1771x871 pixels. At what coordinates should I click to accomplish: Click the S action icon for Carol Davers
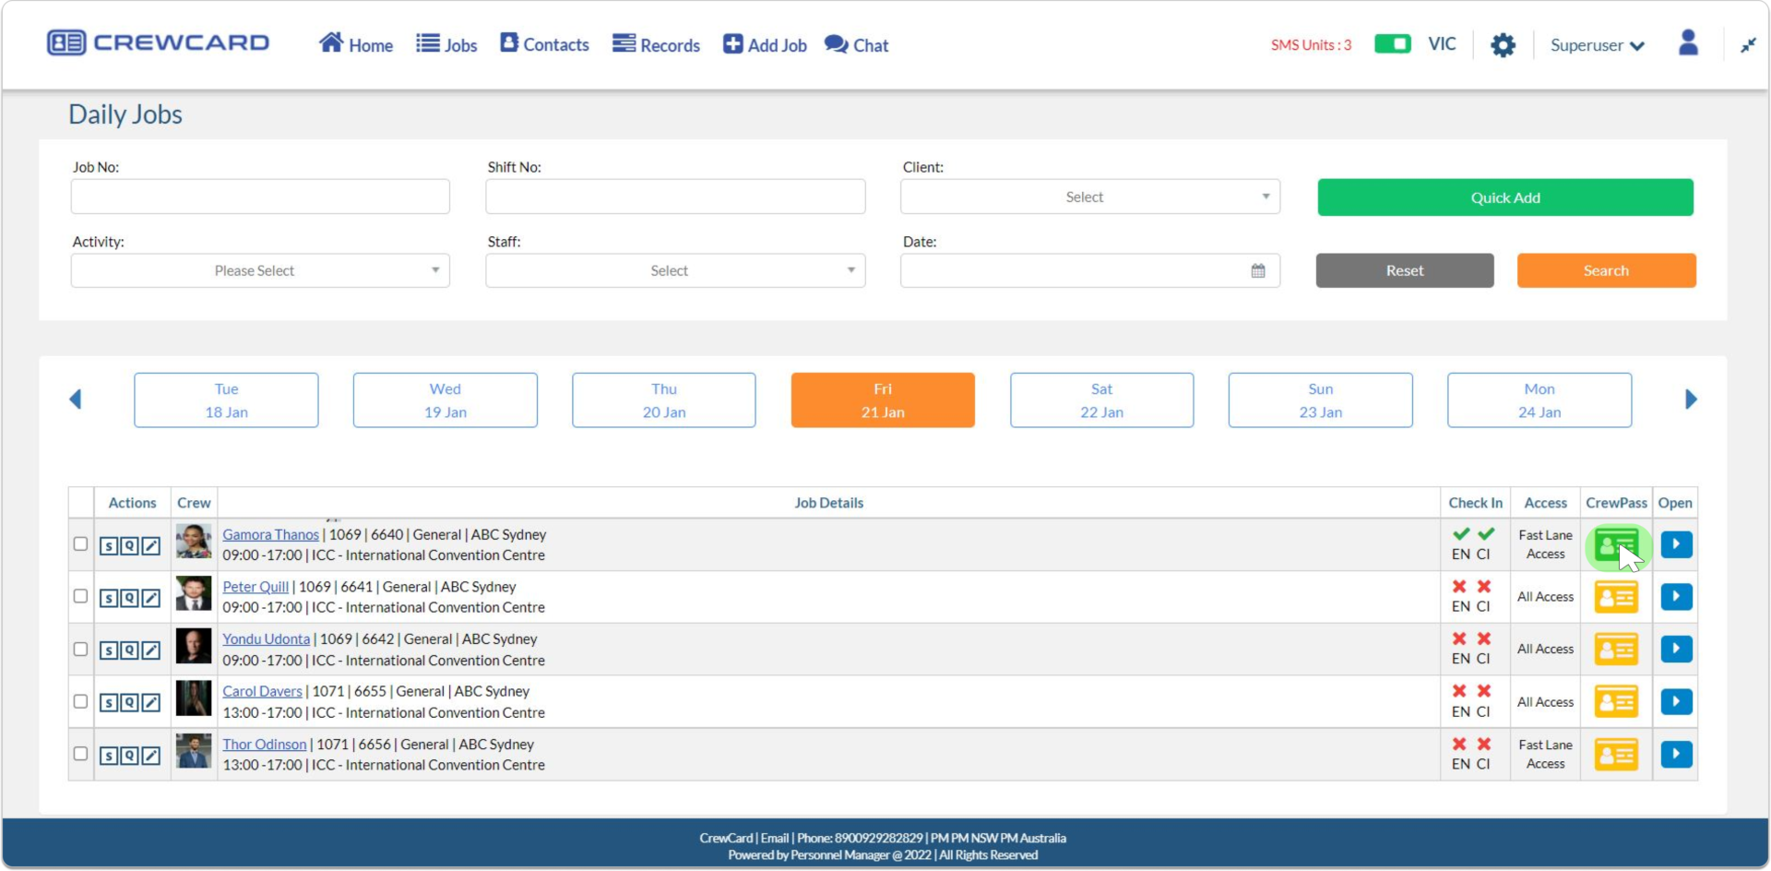tap(109, 703)
